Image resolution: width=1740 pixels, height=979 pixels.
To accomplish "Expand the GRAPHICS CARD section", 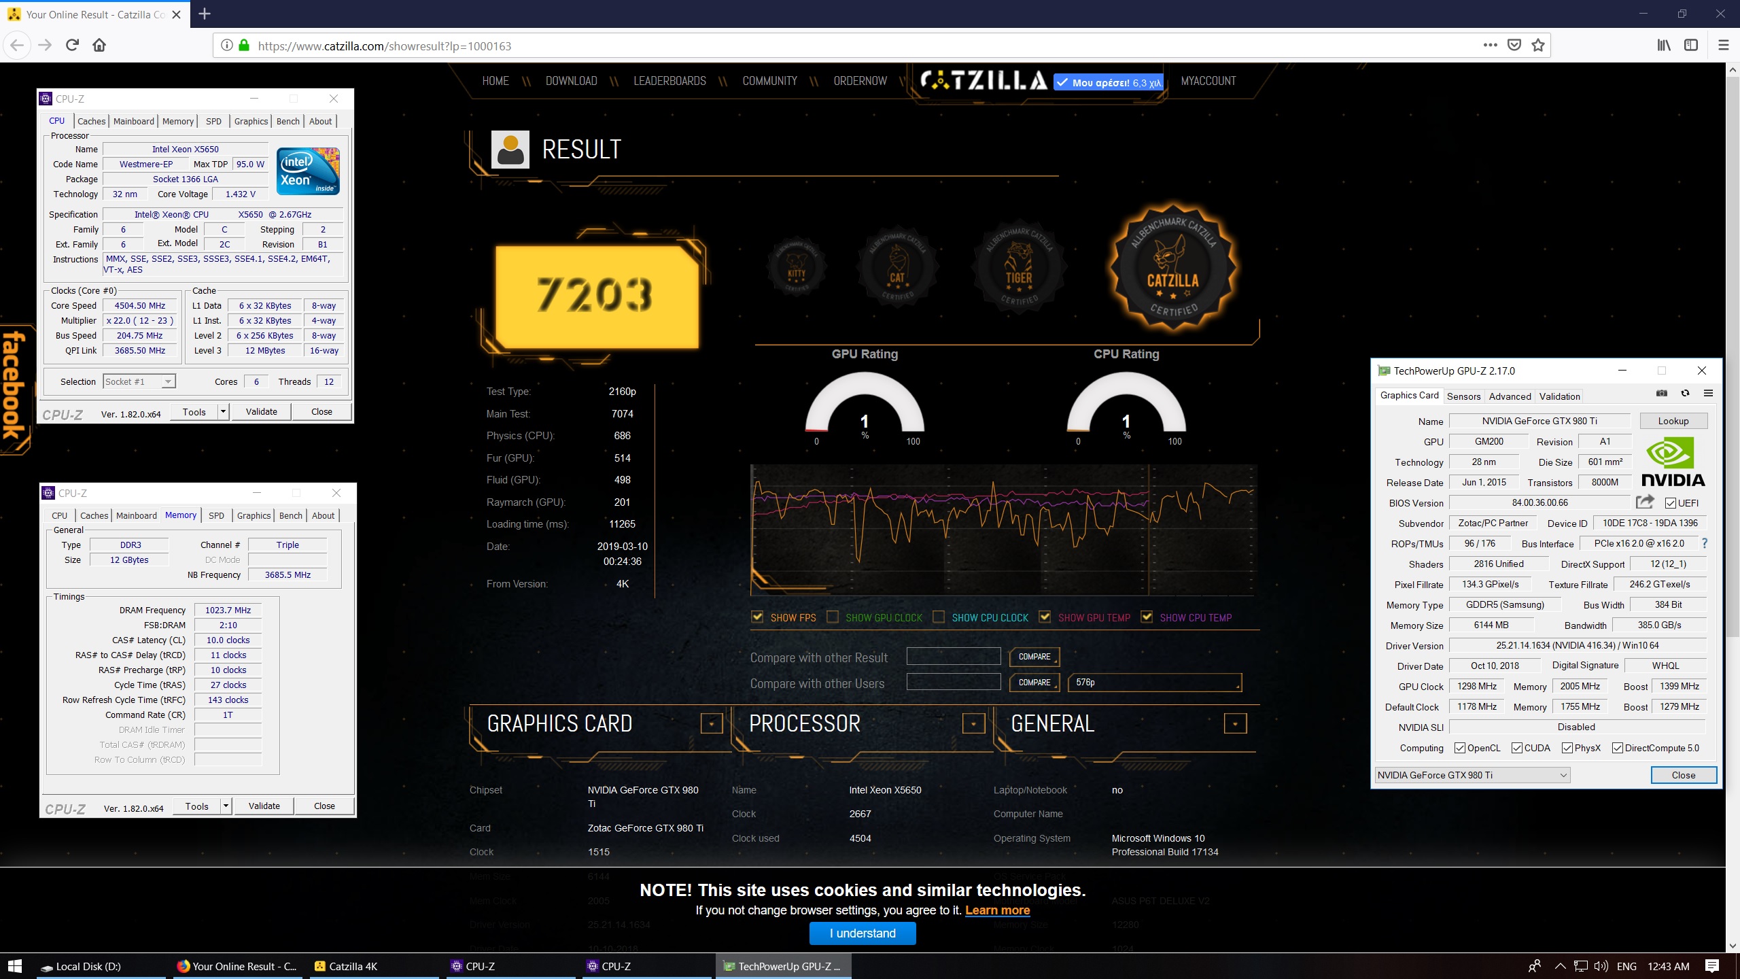I will point(712,724).
